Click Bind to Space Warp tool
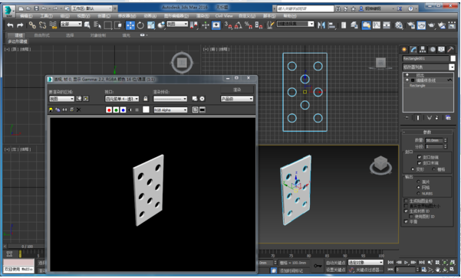461x278 pixels. (x=53, y=25)
